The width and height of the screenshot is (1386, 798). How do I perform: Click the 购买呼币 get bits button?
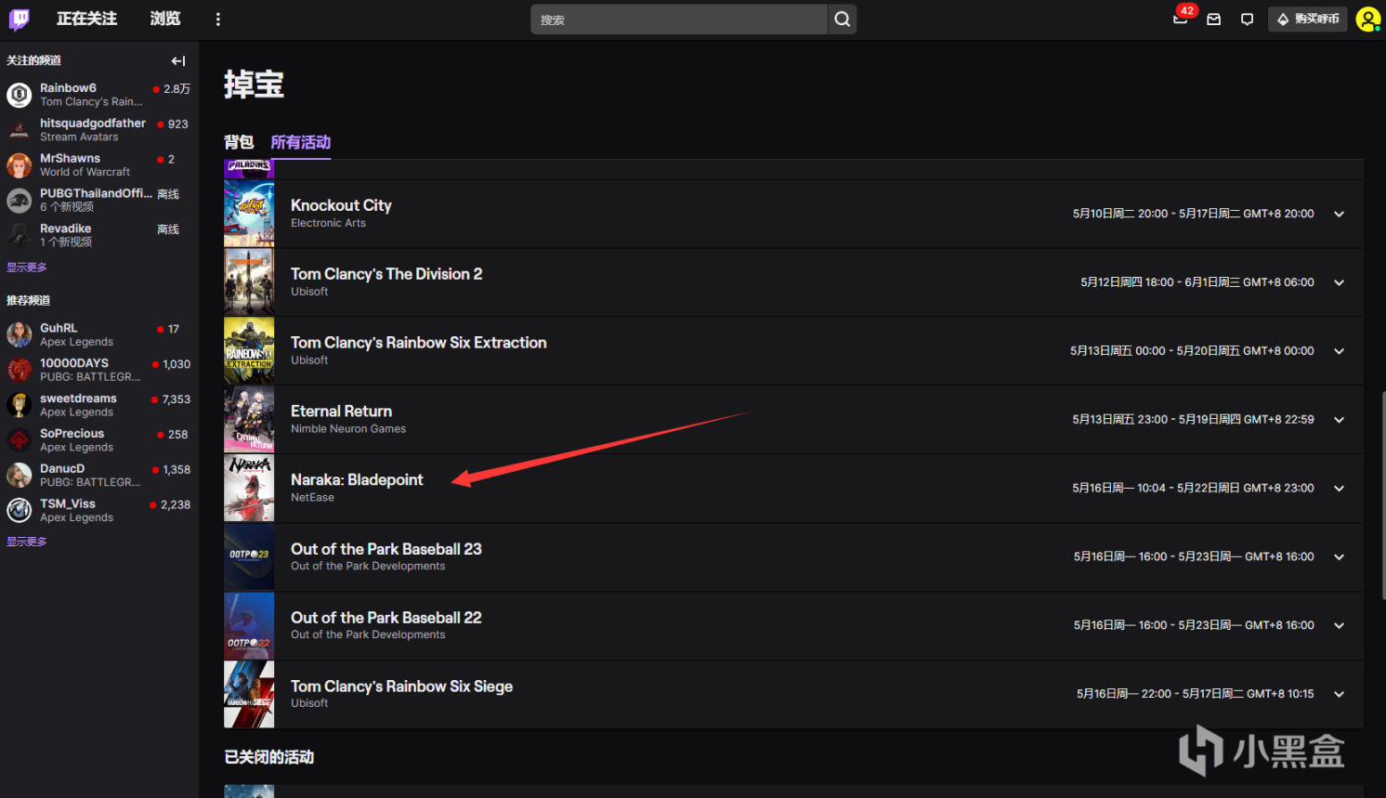click(x=1308, y=19)
